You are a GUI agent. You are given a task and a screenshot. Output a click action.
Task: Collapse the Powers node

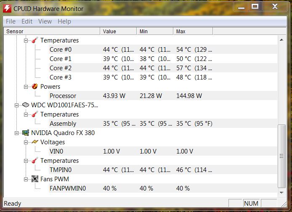click(x=26, y=87)
